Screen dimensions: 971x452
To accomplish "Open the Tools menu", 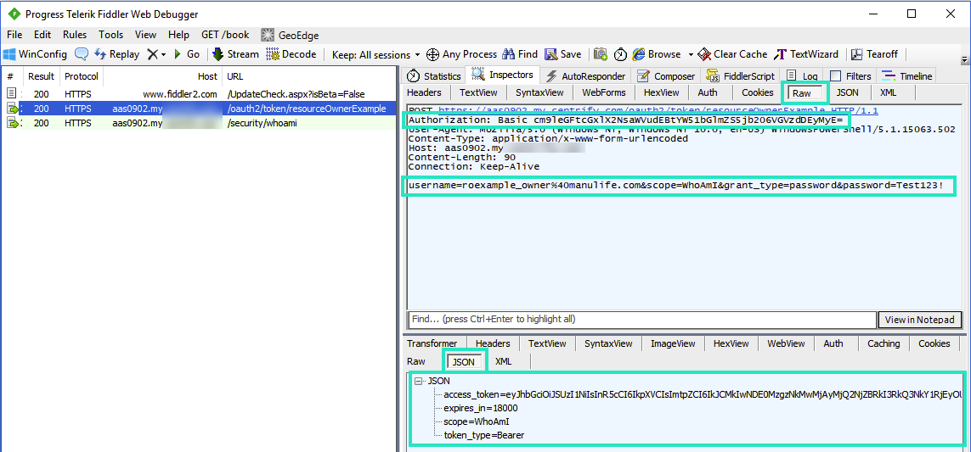I will tap(110, 35).
